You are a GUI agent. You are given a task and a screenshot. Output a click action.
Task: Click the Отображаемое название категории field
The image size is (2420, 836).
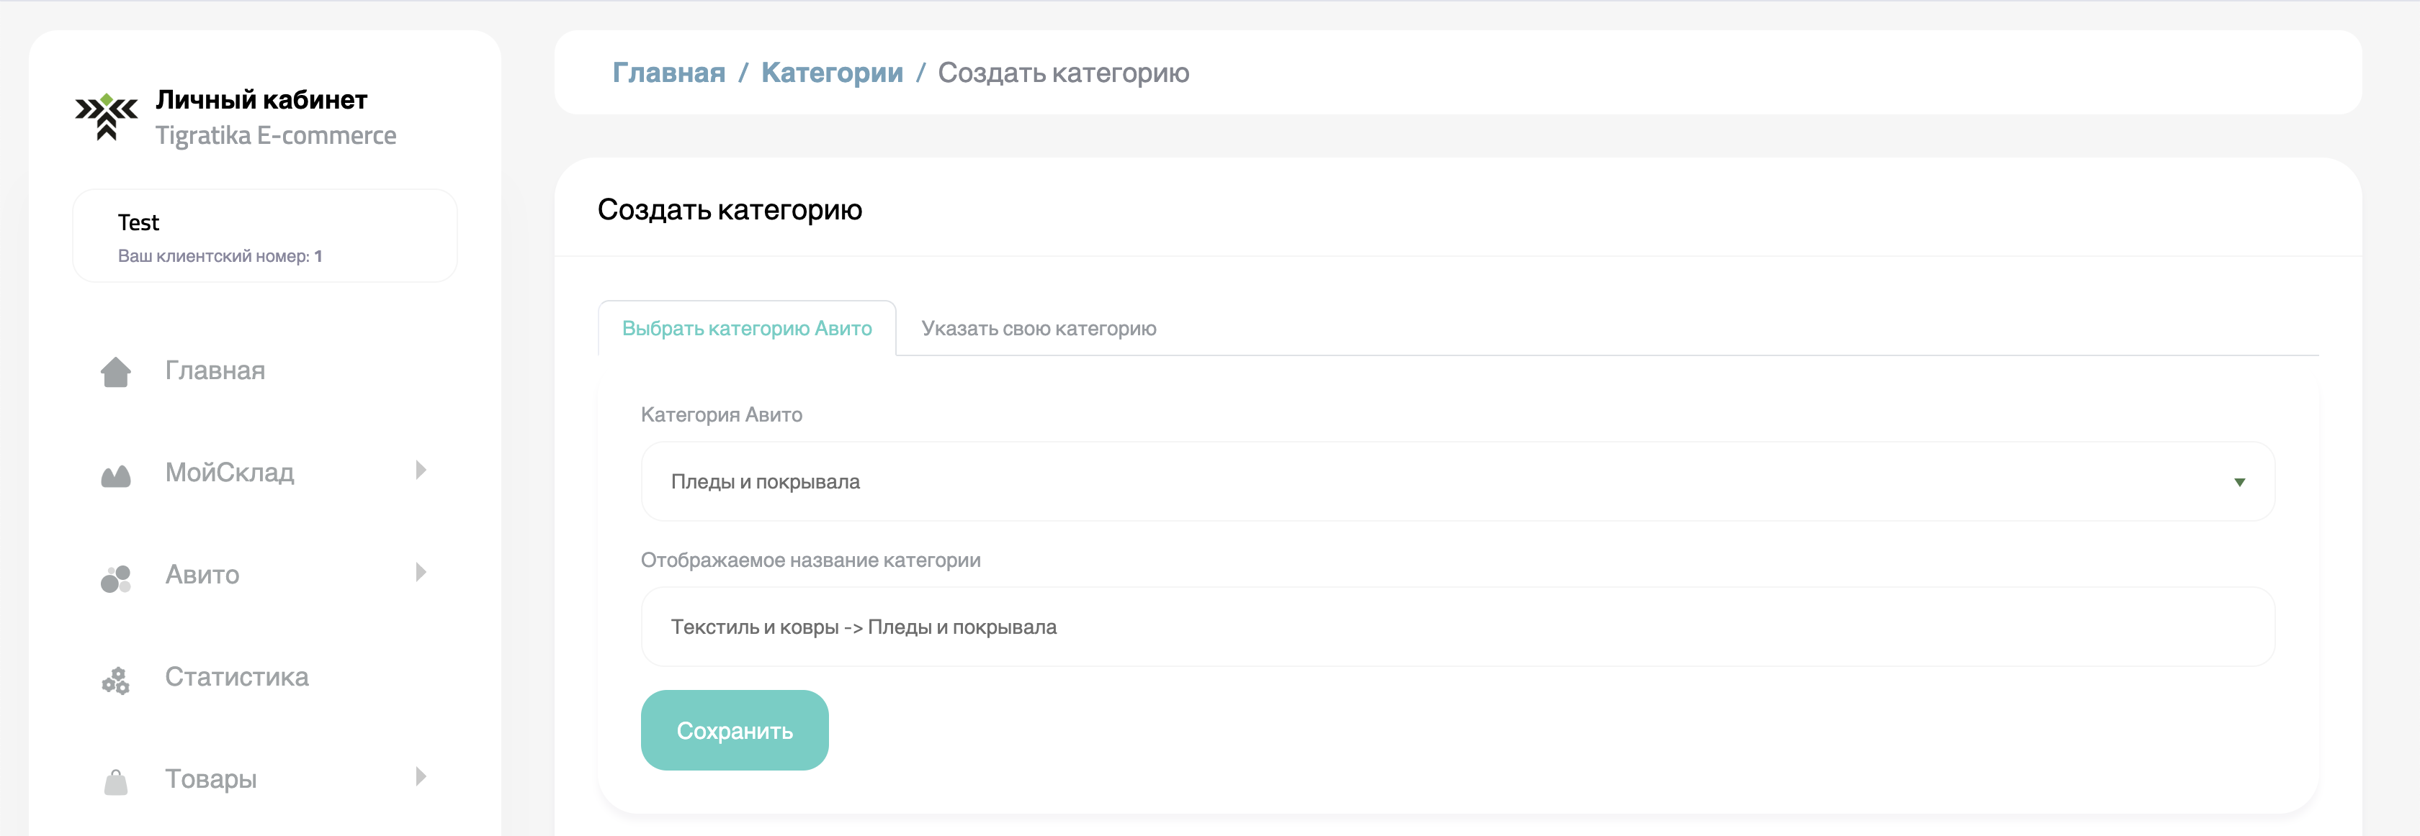point(1457,627)
